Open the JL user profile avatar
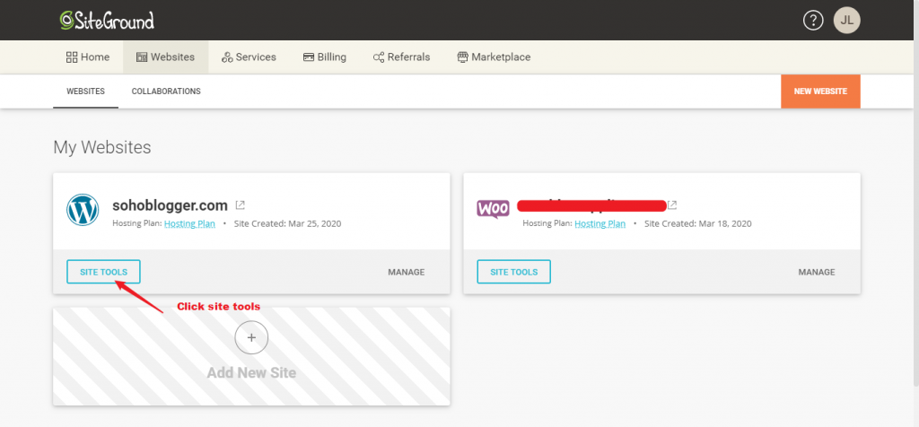 (x=846, y=20)
